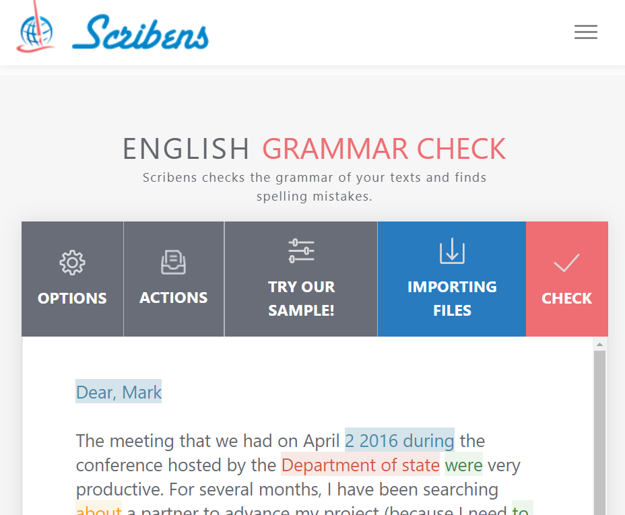Open the hamburger menu
625x515 pixels.
click(585, 32)
